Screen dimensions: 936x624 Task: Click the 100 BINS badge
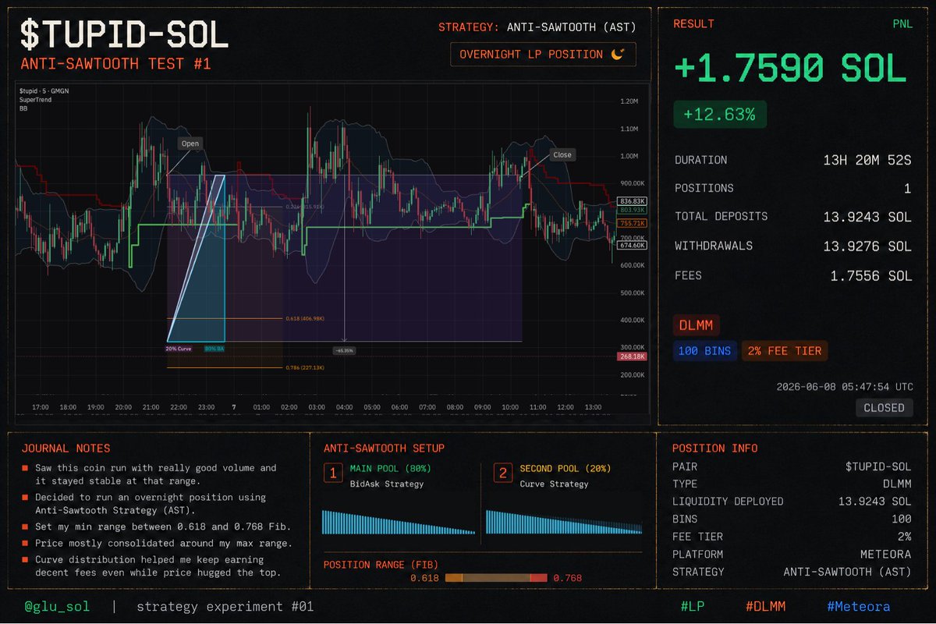click(704, 351)
